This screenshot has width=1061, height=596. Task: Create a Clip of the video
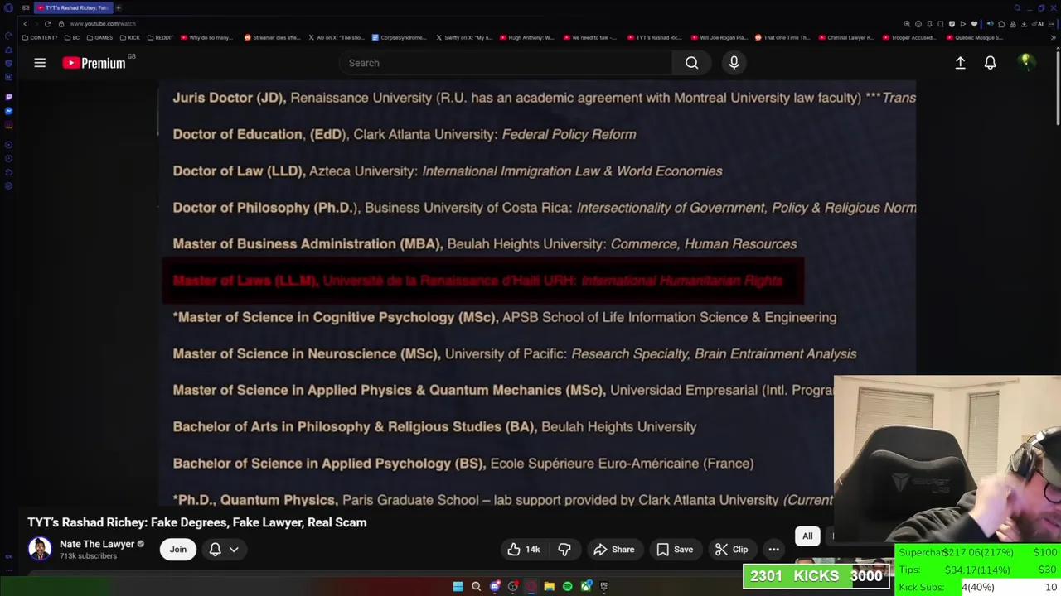732,550
